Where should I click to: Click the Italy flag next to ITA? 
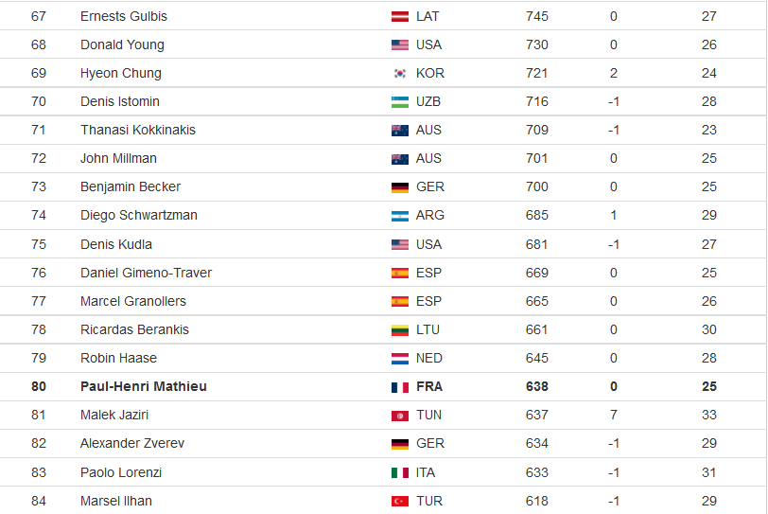[x=400, y=473]
